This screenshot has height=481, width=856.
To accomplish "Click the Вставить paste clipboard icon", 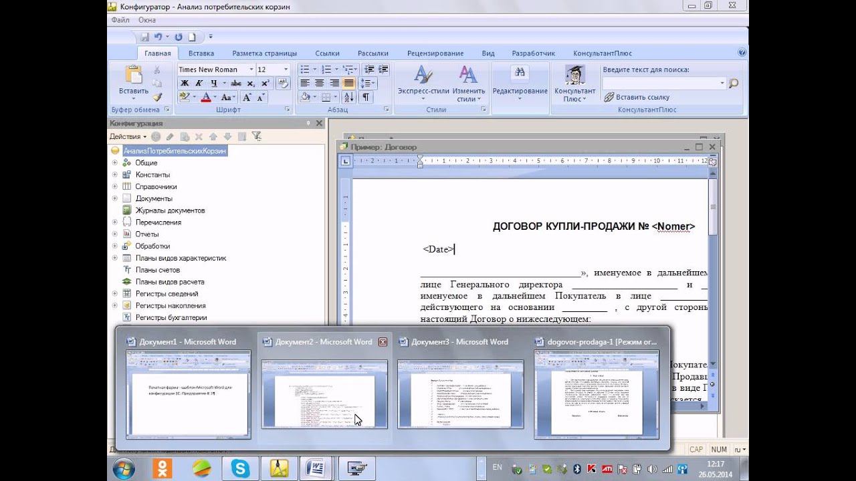I will click(x=134, y=74).
